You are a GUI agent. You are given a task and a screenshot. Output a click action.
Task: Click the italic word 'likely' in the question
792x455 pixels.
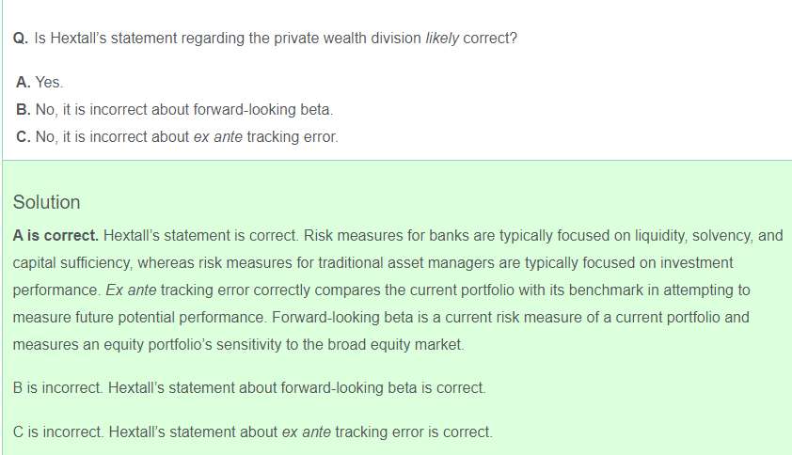tap(442, 39)
